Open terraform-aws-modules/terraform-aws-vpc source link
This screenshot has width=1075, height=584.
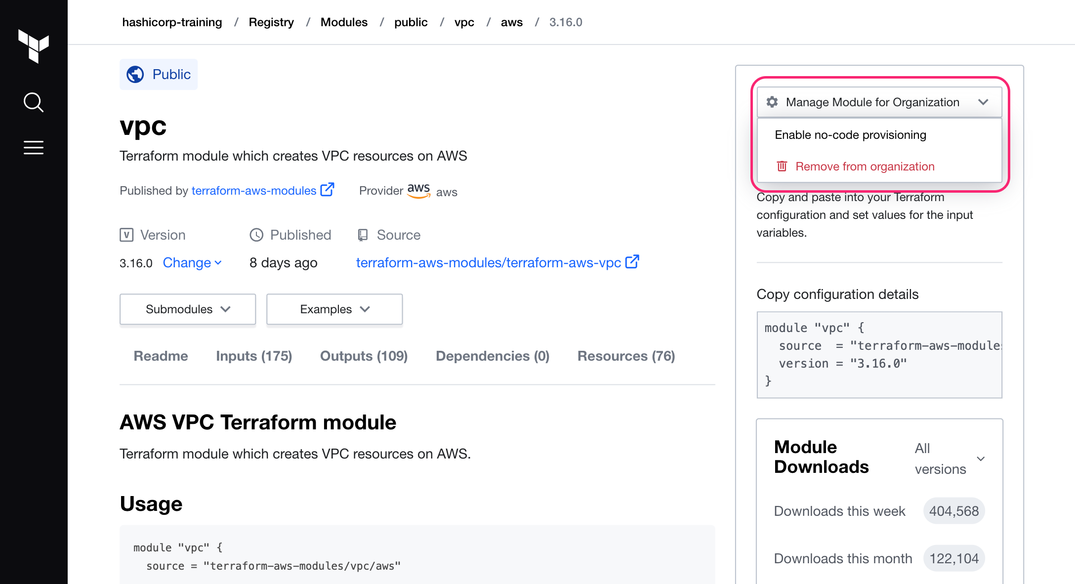pyautogui.click(x=488, y=262)
